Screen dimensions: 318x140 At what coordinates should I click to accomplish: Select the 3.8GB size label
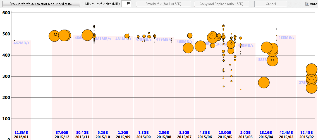click(184, 133)
